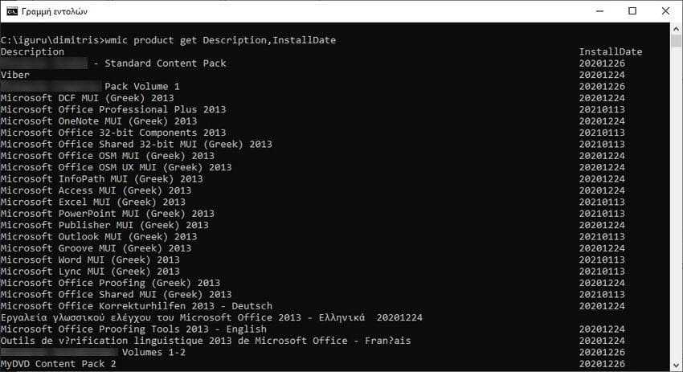Screen dimensions: 683x372
Task: Click 'Microsoft Office Korrekturhilfen 2013 - Deutsch' line
Action: click(137, 306)
